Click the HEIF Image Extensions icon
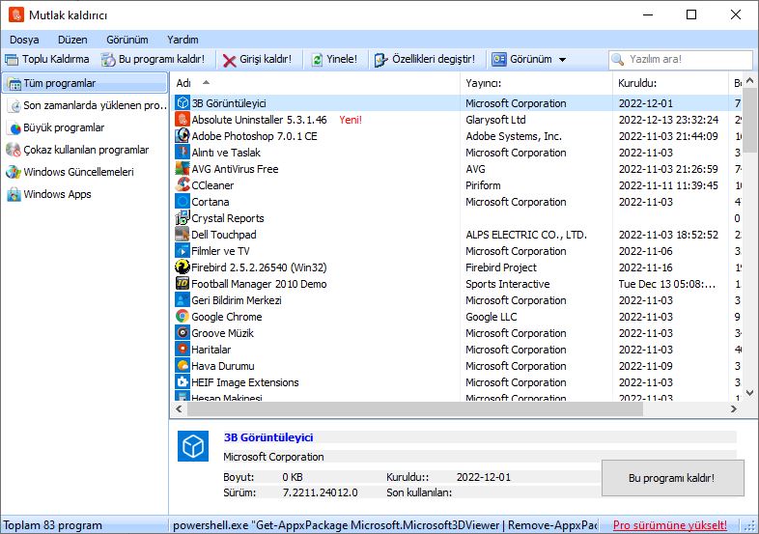 pyautogui.click(x=183, y=382)
